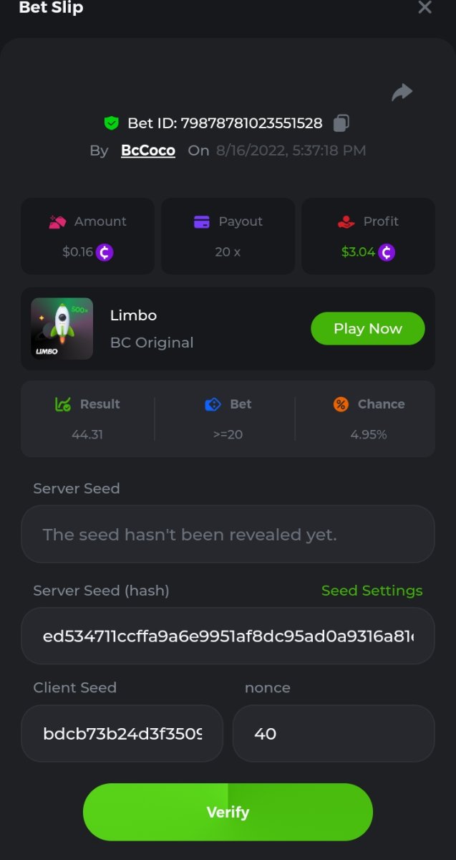Click the Server Seed field
The height and width of the screenshot is (860, 456).
click(228, 535)
